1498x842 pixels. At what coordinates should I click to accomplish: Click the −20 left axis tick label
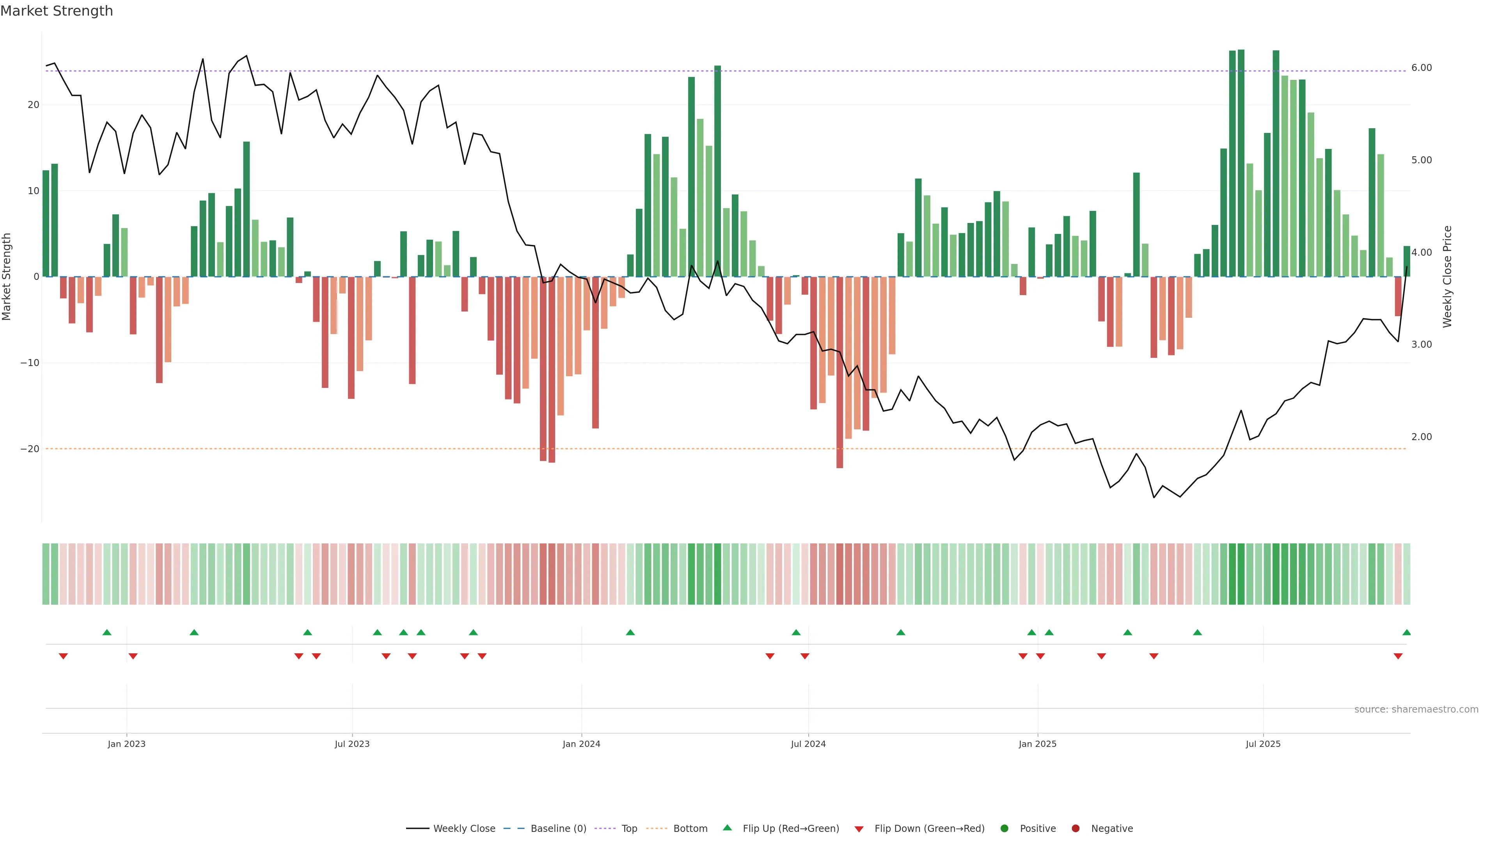30,449
